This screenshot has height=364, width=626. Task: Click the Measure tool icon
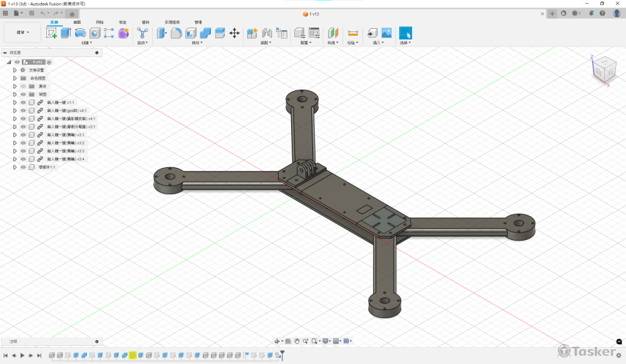(x=353, y=33)
